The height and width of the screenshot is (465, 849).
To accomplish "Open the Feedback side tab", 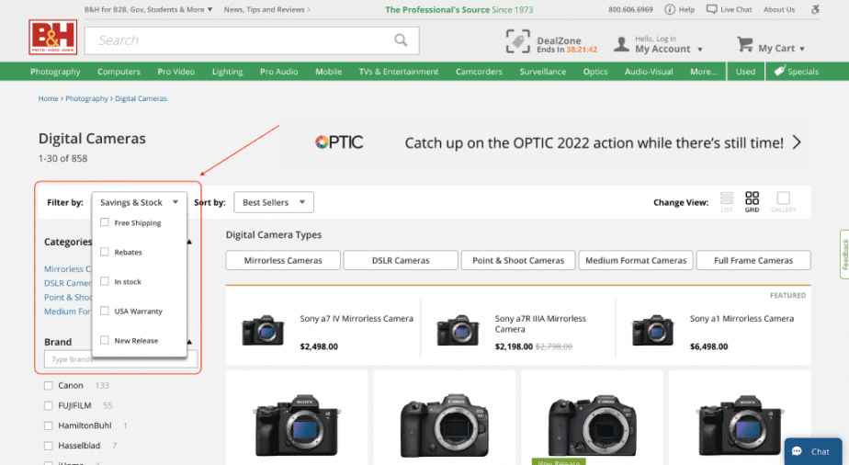I will (x=844, y=255).
